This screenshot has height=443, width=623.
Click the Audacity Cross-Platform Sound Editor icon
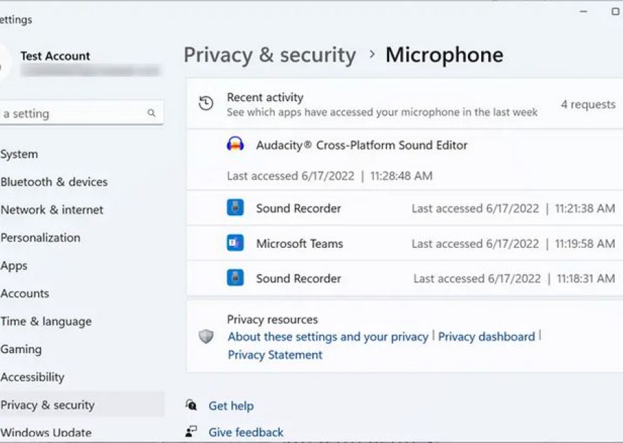pyautogui.click(x=235, y=145)
